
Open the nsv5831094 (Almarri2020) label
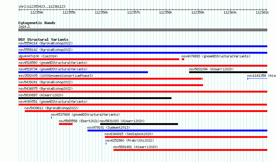211,69
